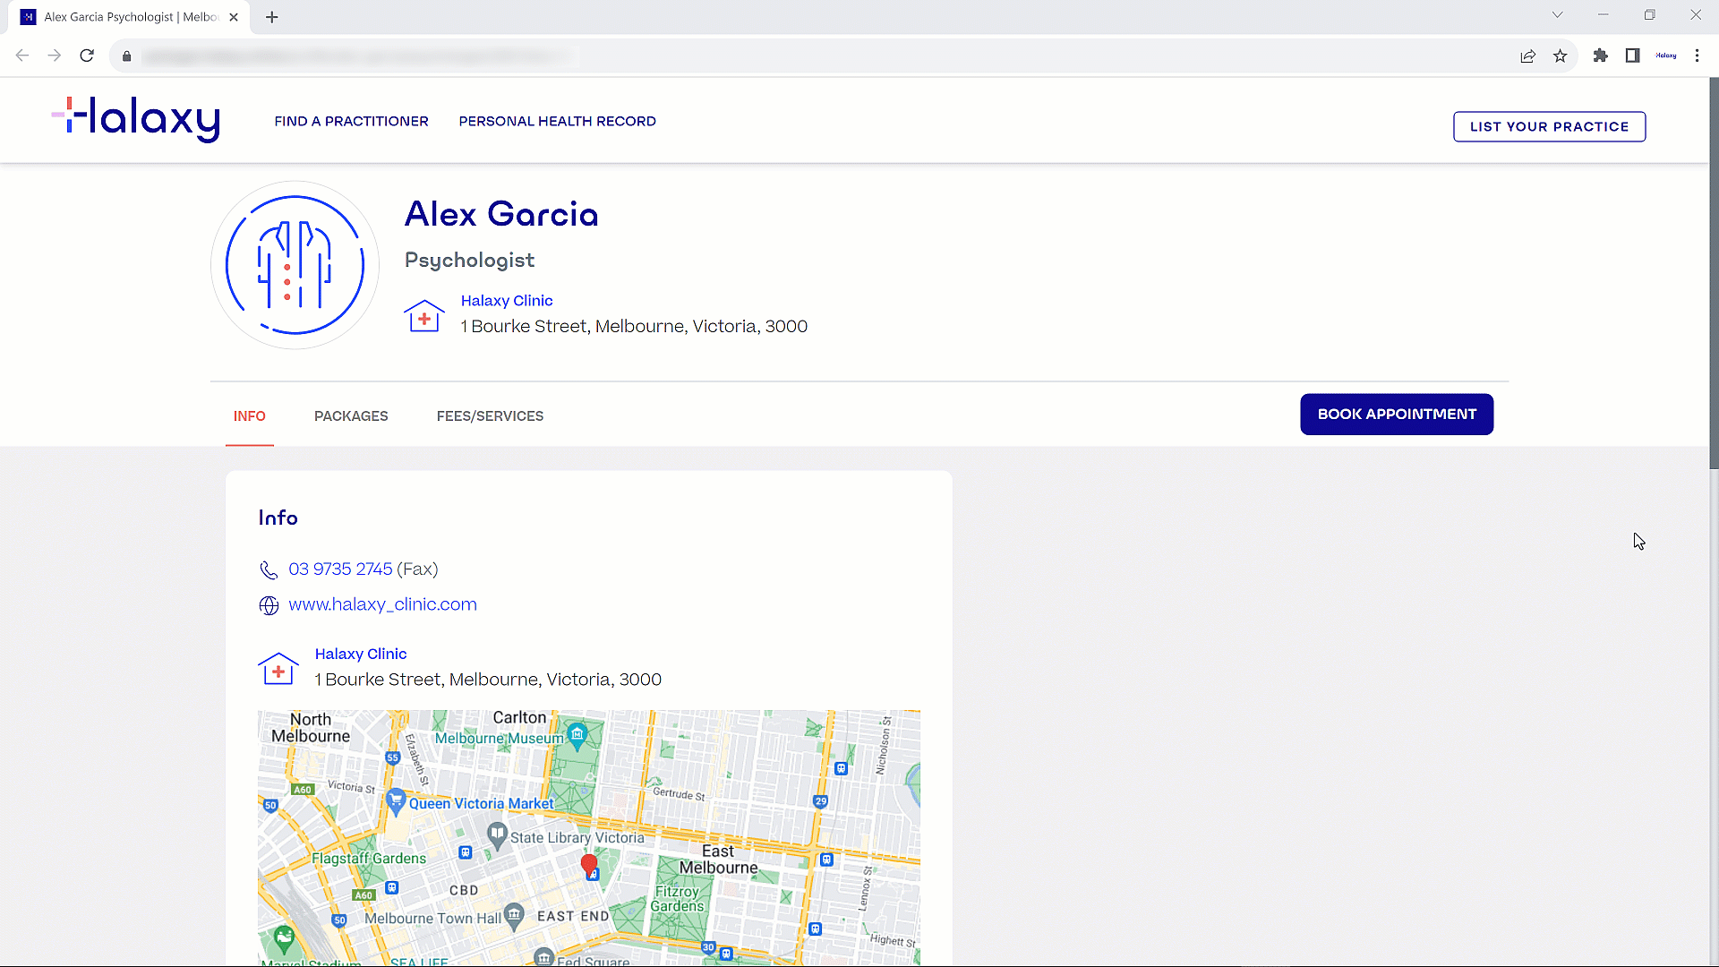The height and width of the screenshot is (967, 1719).
Task: Reload the page
Action: (87, 56)
